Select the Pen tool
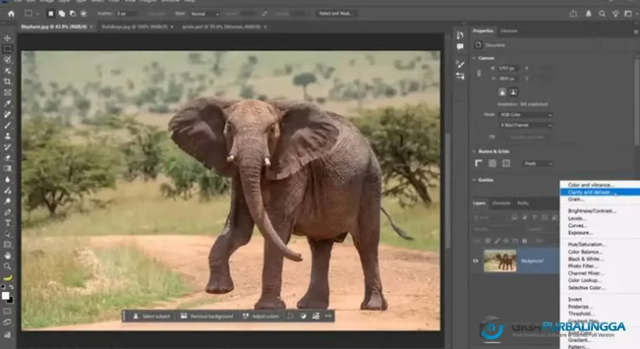640x349 pixels. pyautogui.click(x=7, y=212)
